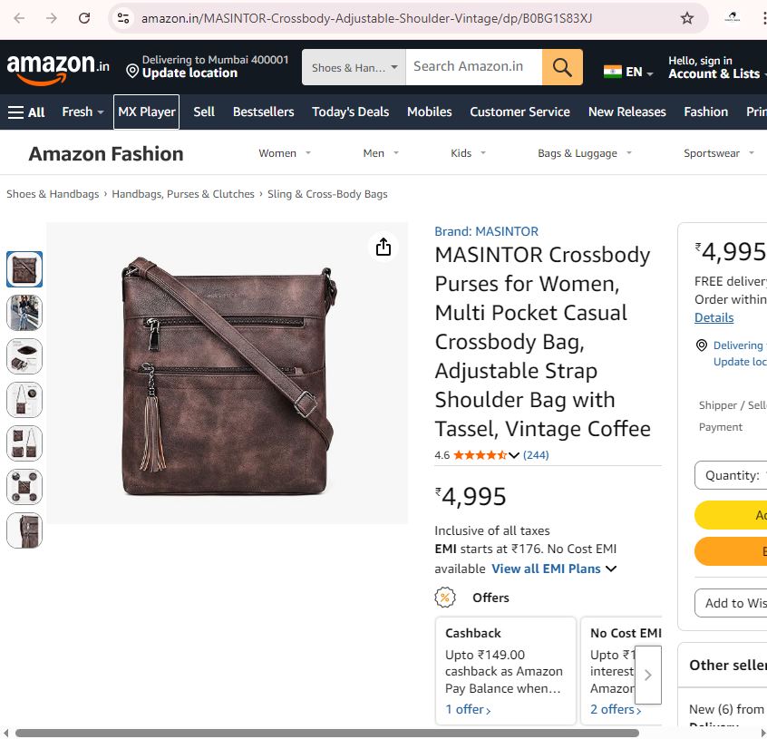
Task: Select the second product thumbnail
Action: coord(24,313)
